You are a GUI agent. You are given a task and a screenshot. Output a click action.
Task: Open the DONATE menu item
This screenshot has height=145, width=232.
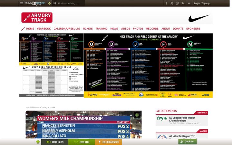pyautogui.click(x=178, y=29)
